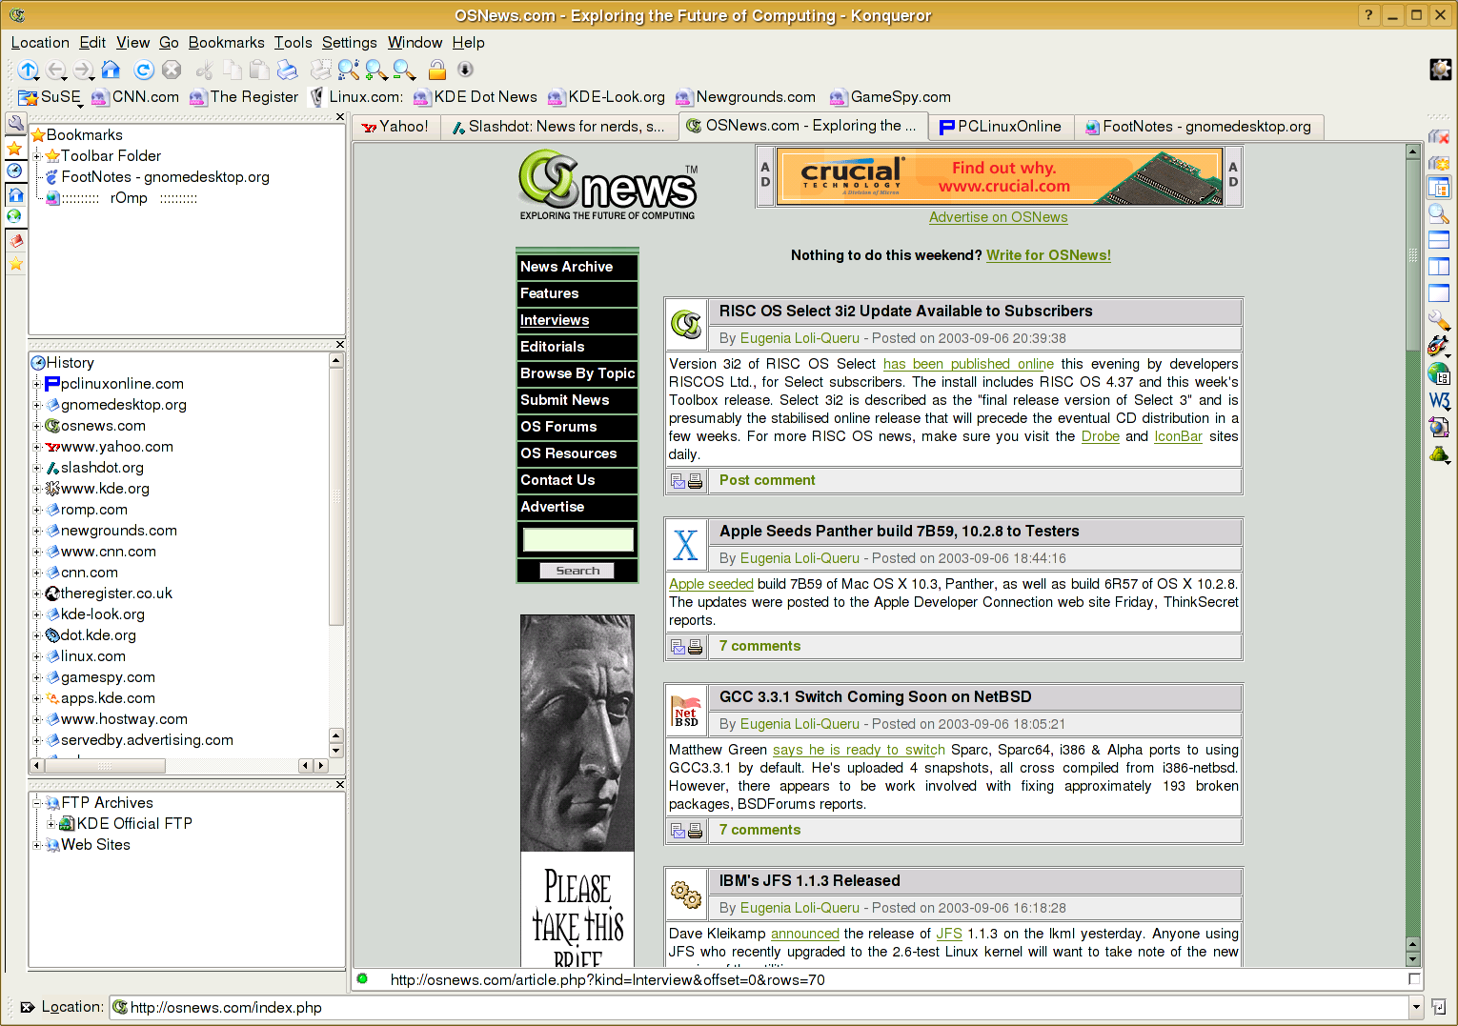Viewport: 1458px width, 1026px height.
Task: Click the Write for OSNews! link
Action: 1048,255
